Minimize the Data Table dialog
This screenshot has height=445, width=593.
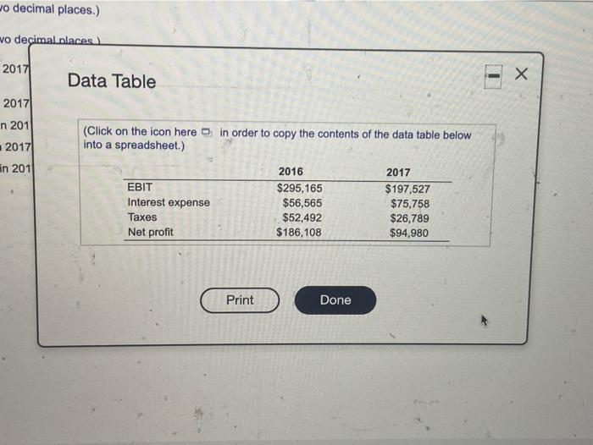pos(493,76)
